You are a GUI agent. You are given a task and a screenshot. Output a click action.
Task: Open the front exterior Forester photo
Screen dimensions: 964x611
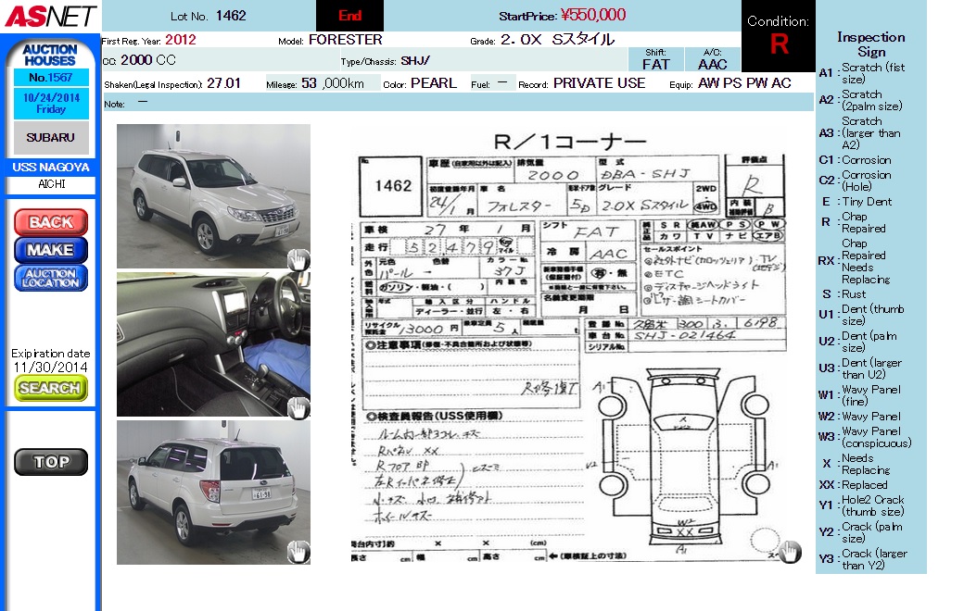(x=213, y=196)
